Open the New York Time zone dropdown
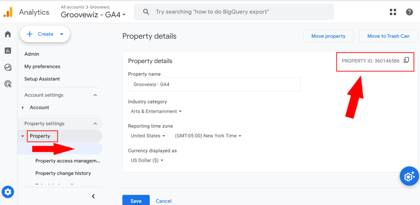The width and height of the screenshot is (420, 205). pyautogui.click(x=208, y=136)
